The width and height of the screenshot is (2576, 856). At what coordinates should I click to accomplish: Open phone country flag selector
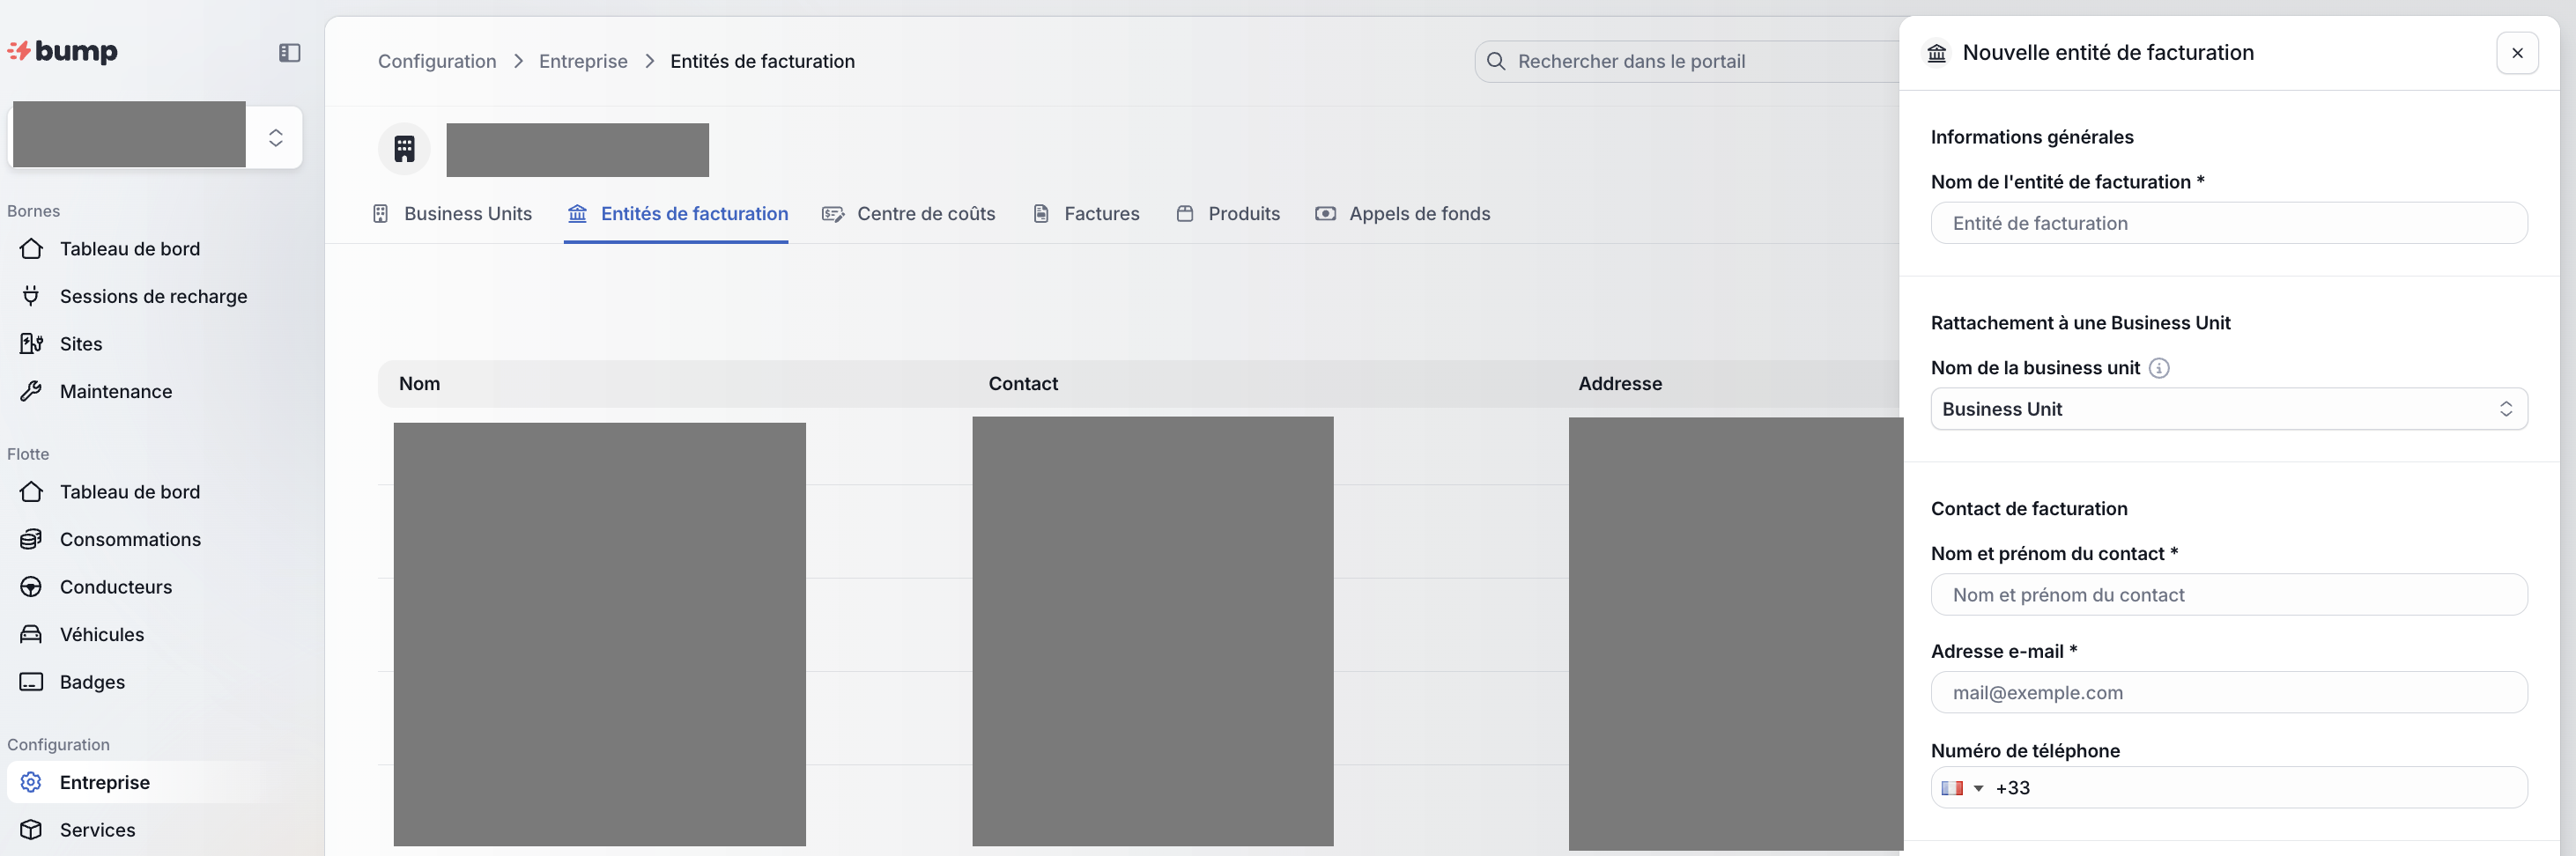pos(1961,788)
